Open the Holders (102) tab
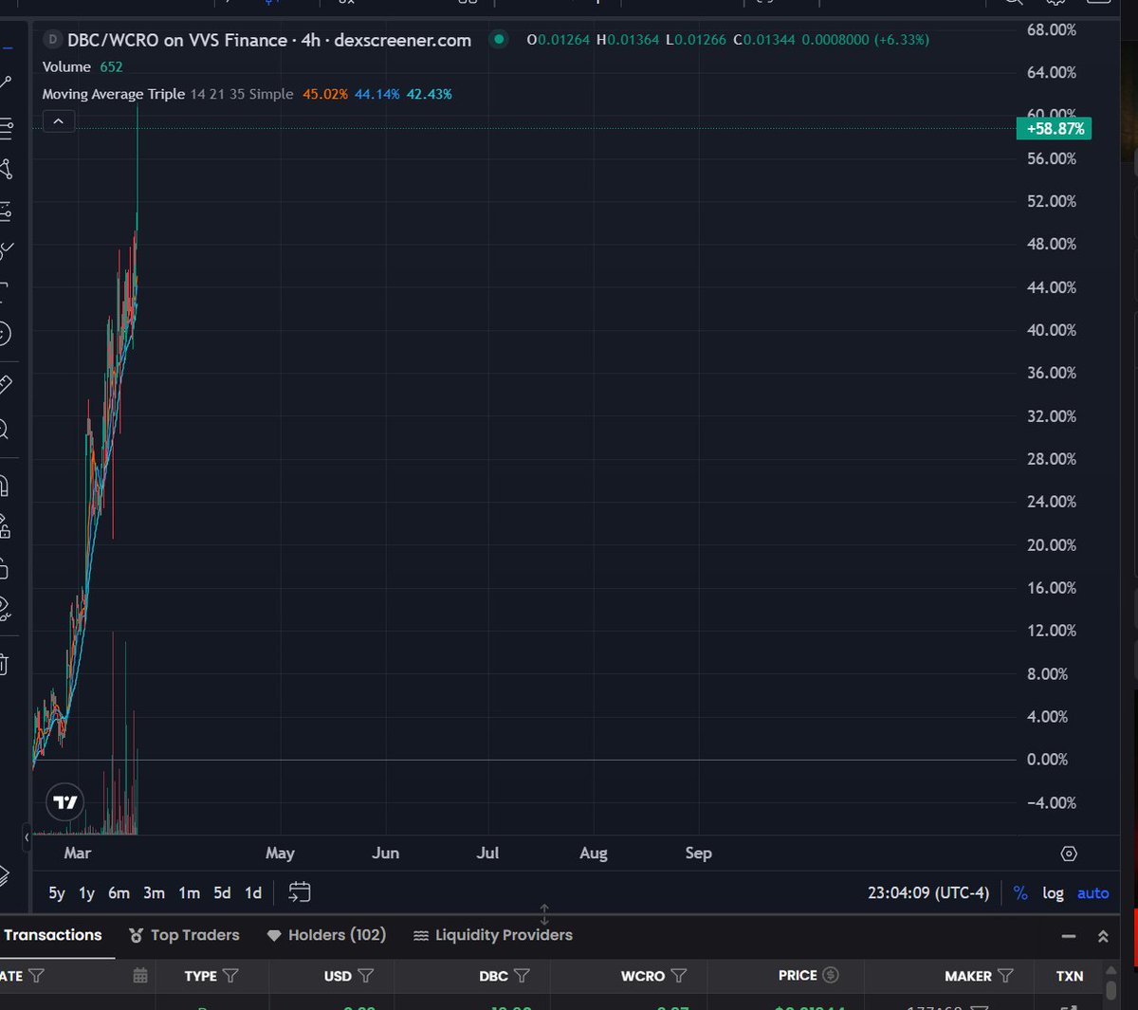The width and height of the screenshot is (1138, 1010). click(x=326, y=935)
